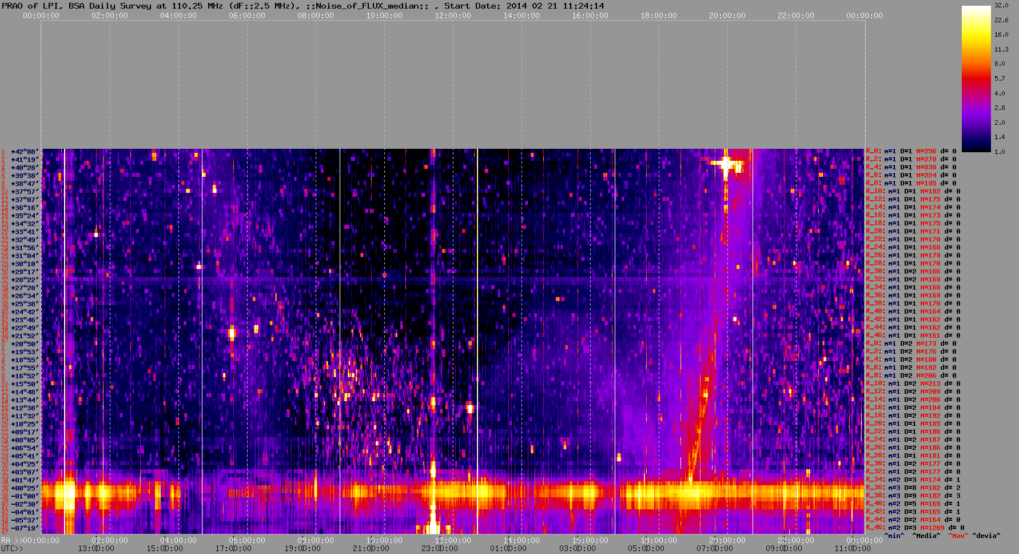Click the '1.4' value on the color scale

tap(1000, 137)
